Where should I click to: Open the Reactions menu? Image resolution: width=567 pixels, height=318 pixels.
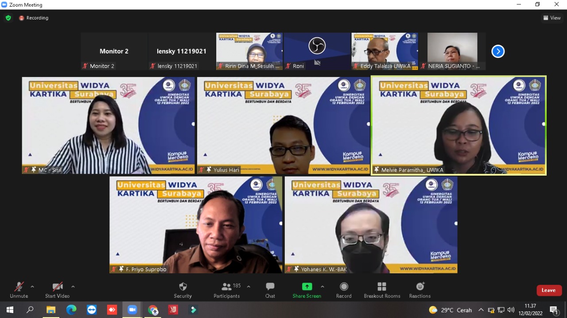pyautogui.click(x=419, y=290)
